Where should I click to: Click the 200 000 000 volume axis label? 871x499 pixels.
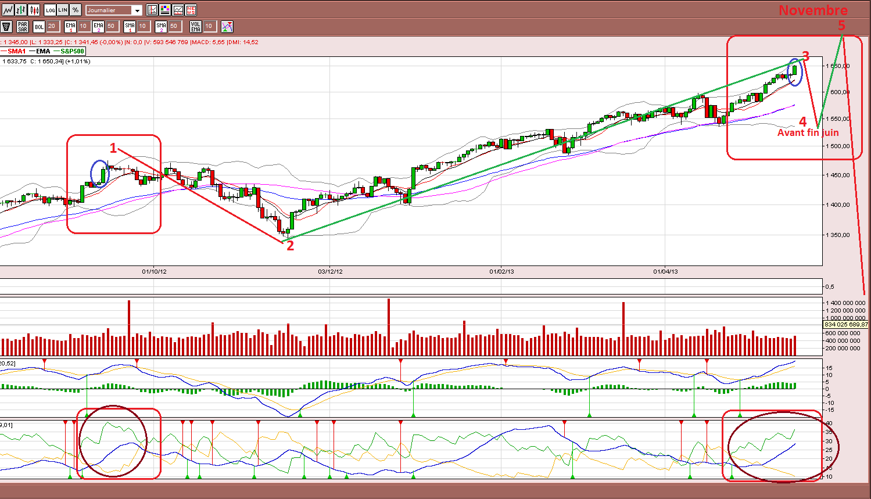(x=844, y=349)
